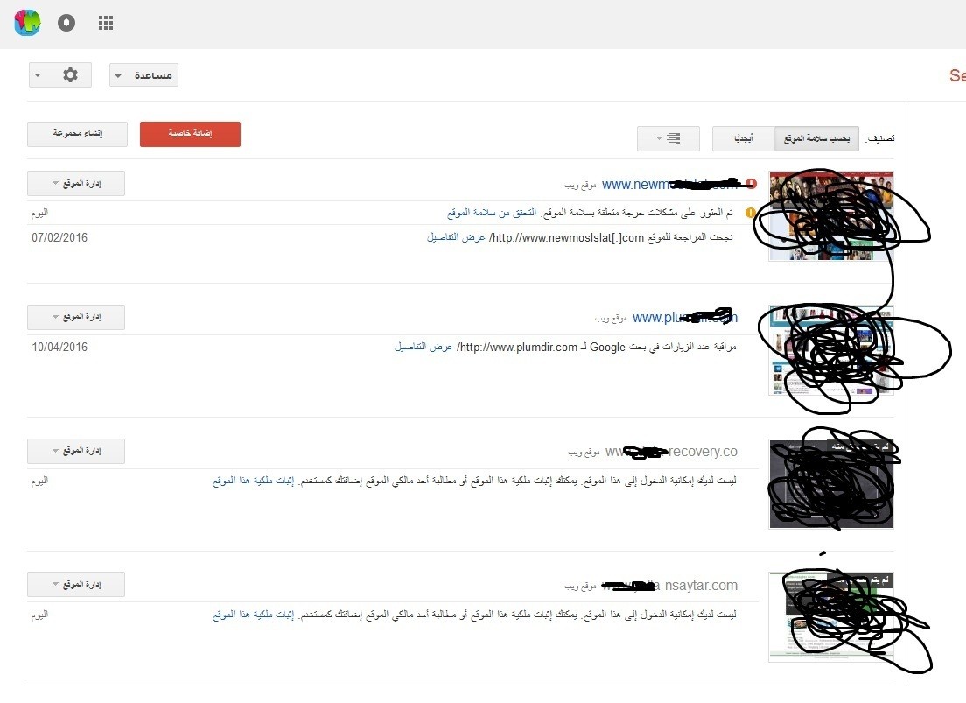Viewport: 966px width, 703px height.
Task: Click the nsaytar.com site title
Action: point(669,585)
